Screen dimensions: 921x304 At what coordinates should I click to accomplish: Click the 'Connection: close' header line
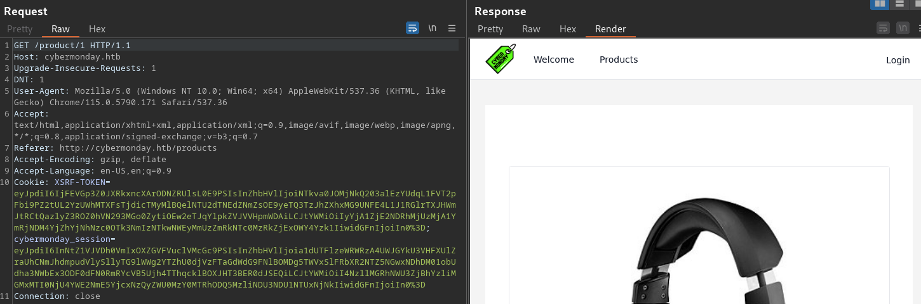[x=57, y=296]
